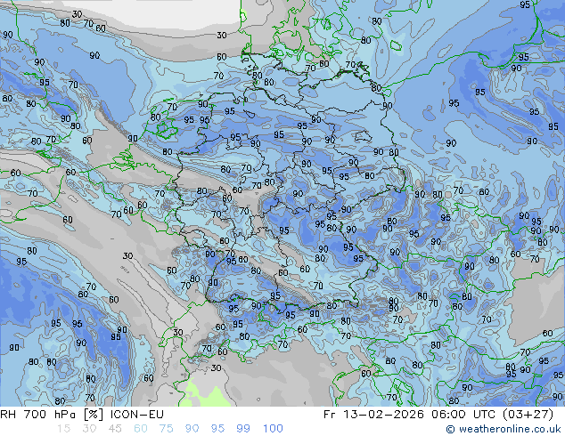Click the 30 value in the bottom legend row
This screenshot has width=565, height=436.
89,429
